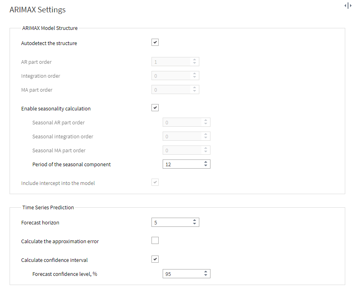Screen dimensions: 354x293
Task: Decrease the Forecast horizon value
Action: pos(195,224)
